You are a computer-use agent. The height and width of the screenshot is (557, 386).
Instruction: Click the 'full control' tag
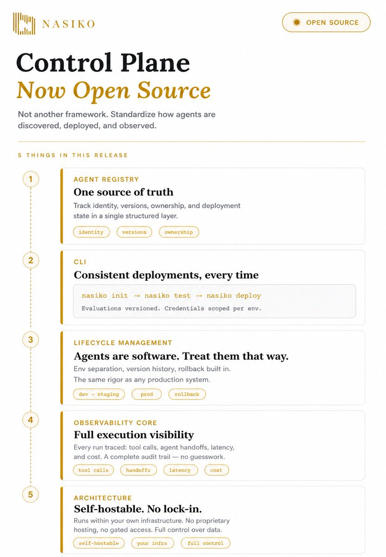[x=205, y=543]
